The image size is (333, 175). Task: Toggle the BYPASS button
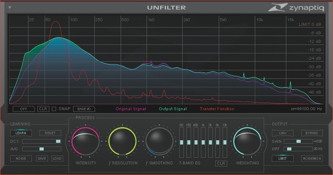(x=312, y=133)
